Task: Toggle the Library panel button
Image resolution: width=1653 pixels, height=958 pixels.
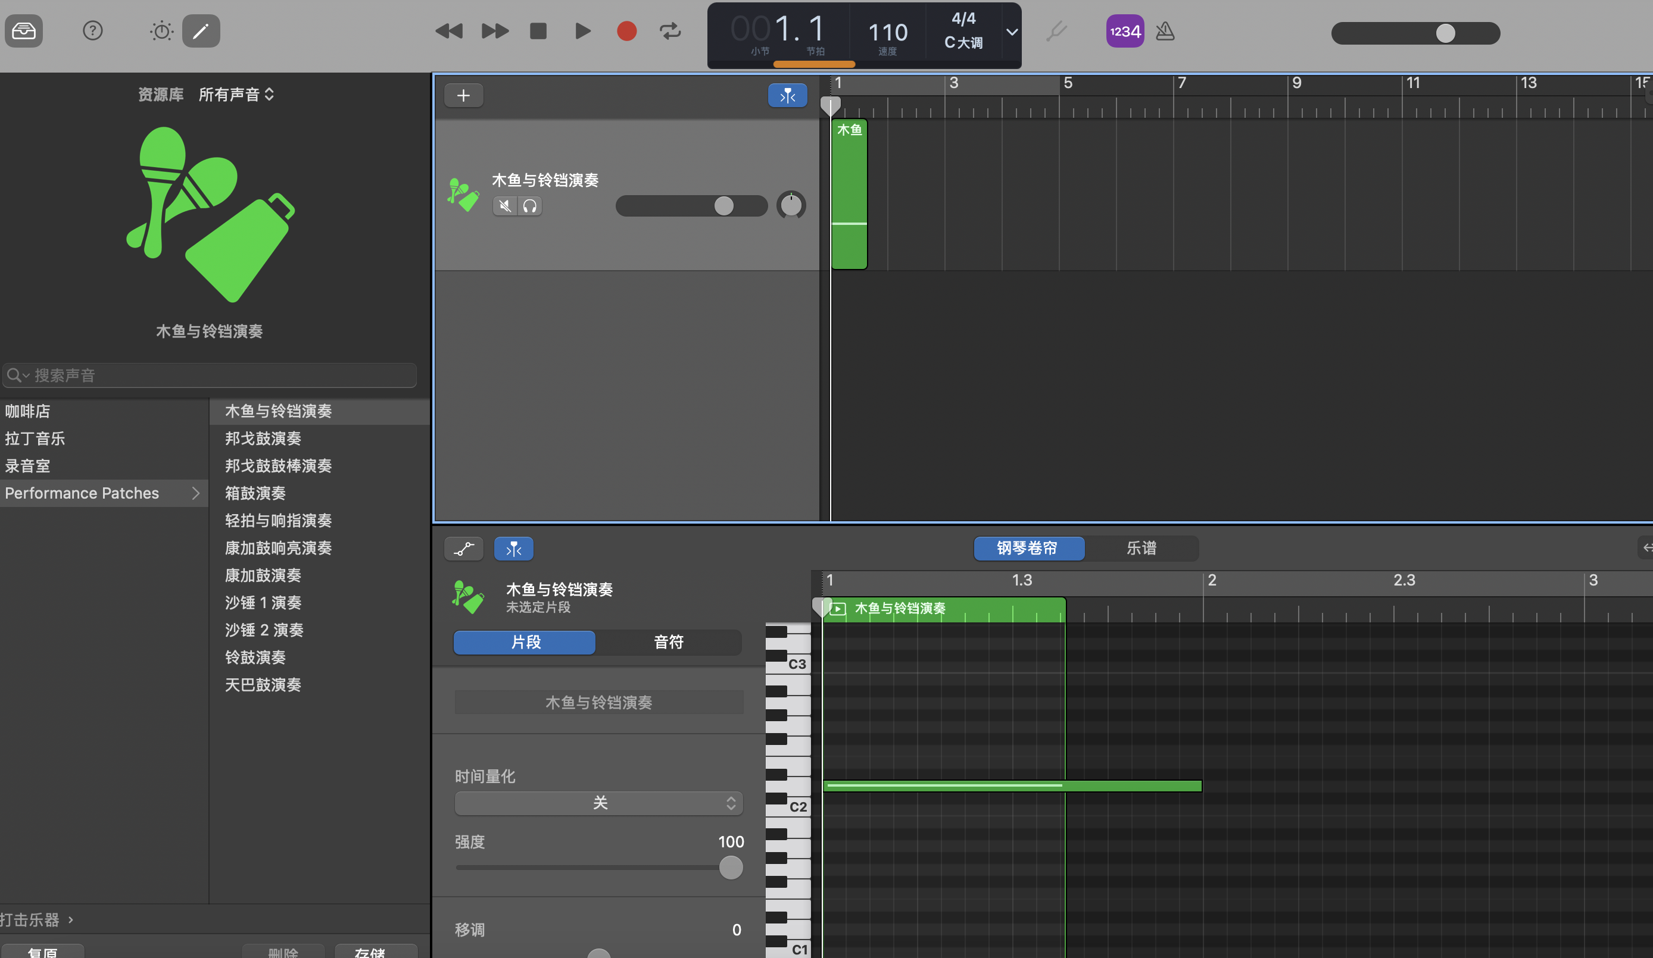Action: point(24,31)
